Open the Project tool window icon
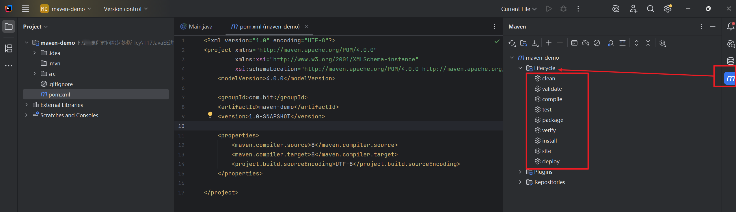Image resolution: width=736 pixels, height=212 pixels. point(9,27)
